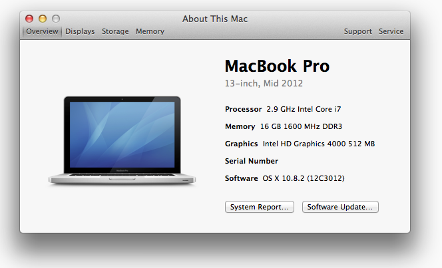Open the Service section
The height and width of the screenshot is (268, 442).
391,31
